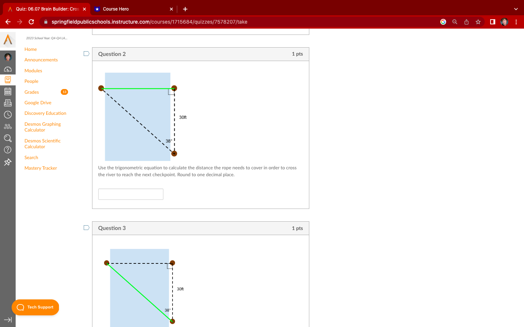Open the Chrome profile avatar
The image size is (524, 327).
504,22
